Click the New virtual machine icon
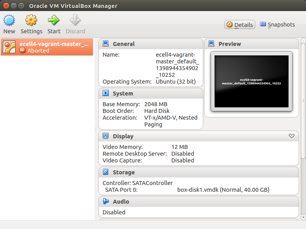The width and height of the screenshot is (306, 229). tap(9, 20)
